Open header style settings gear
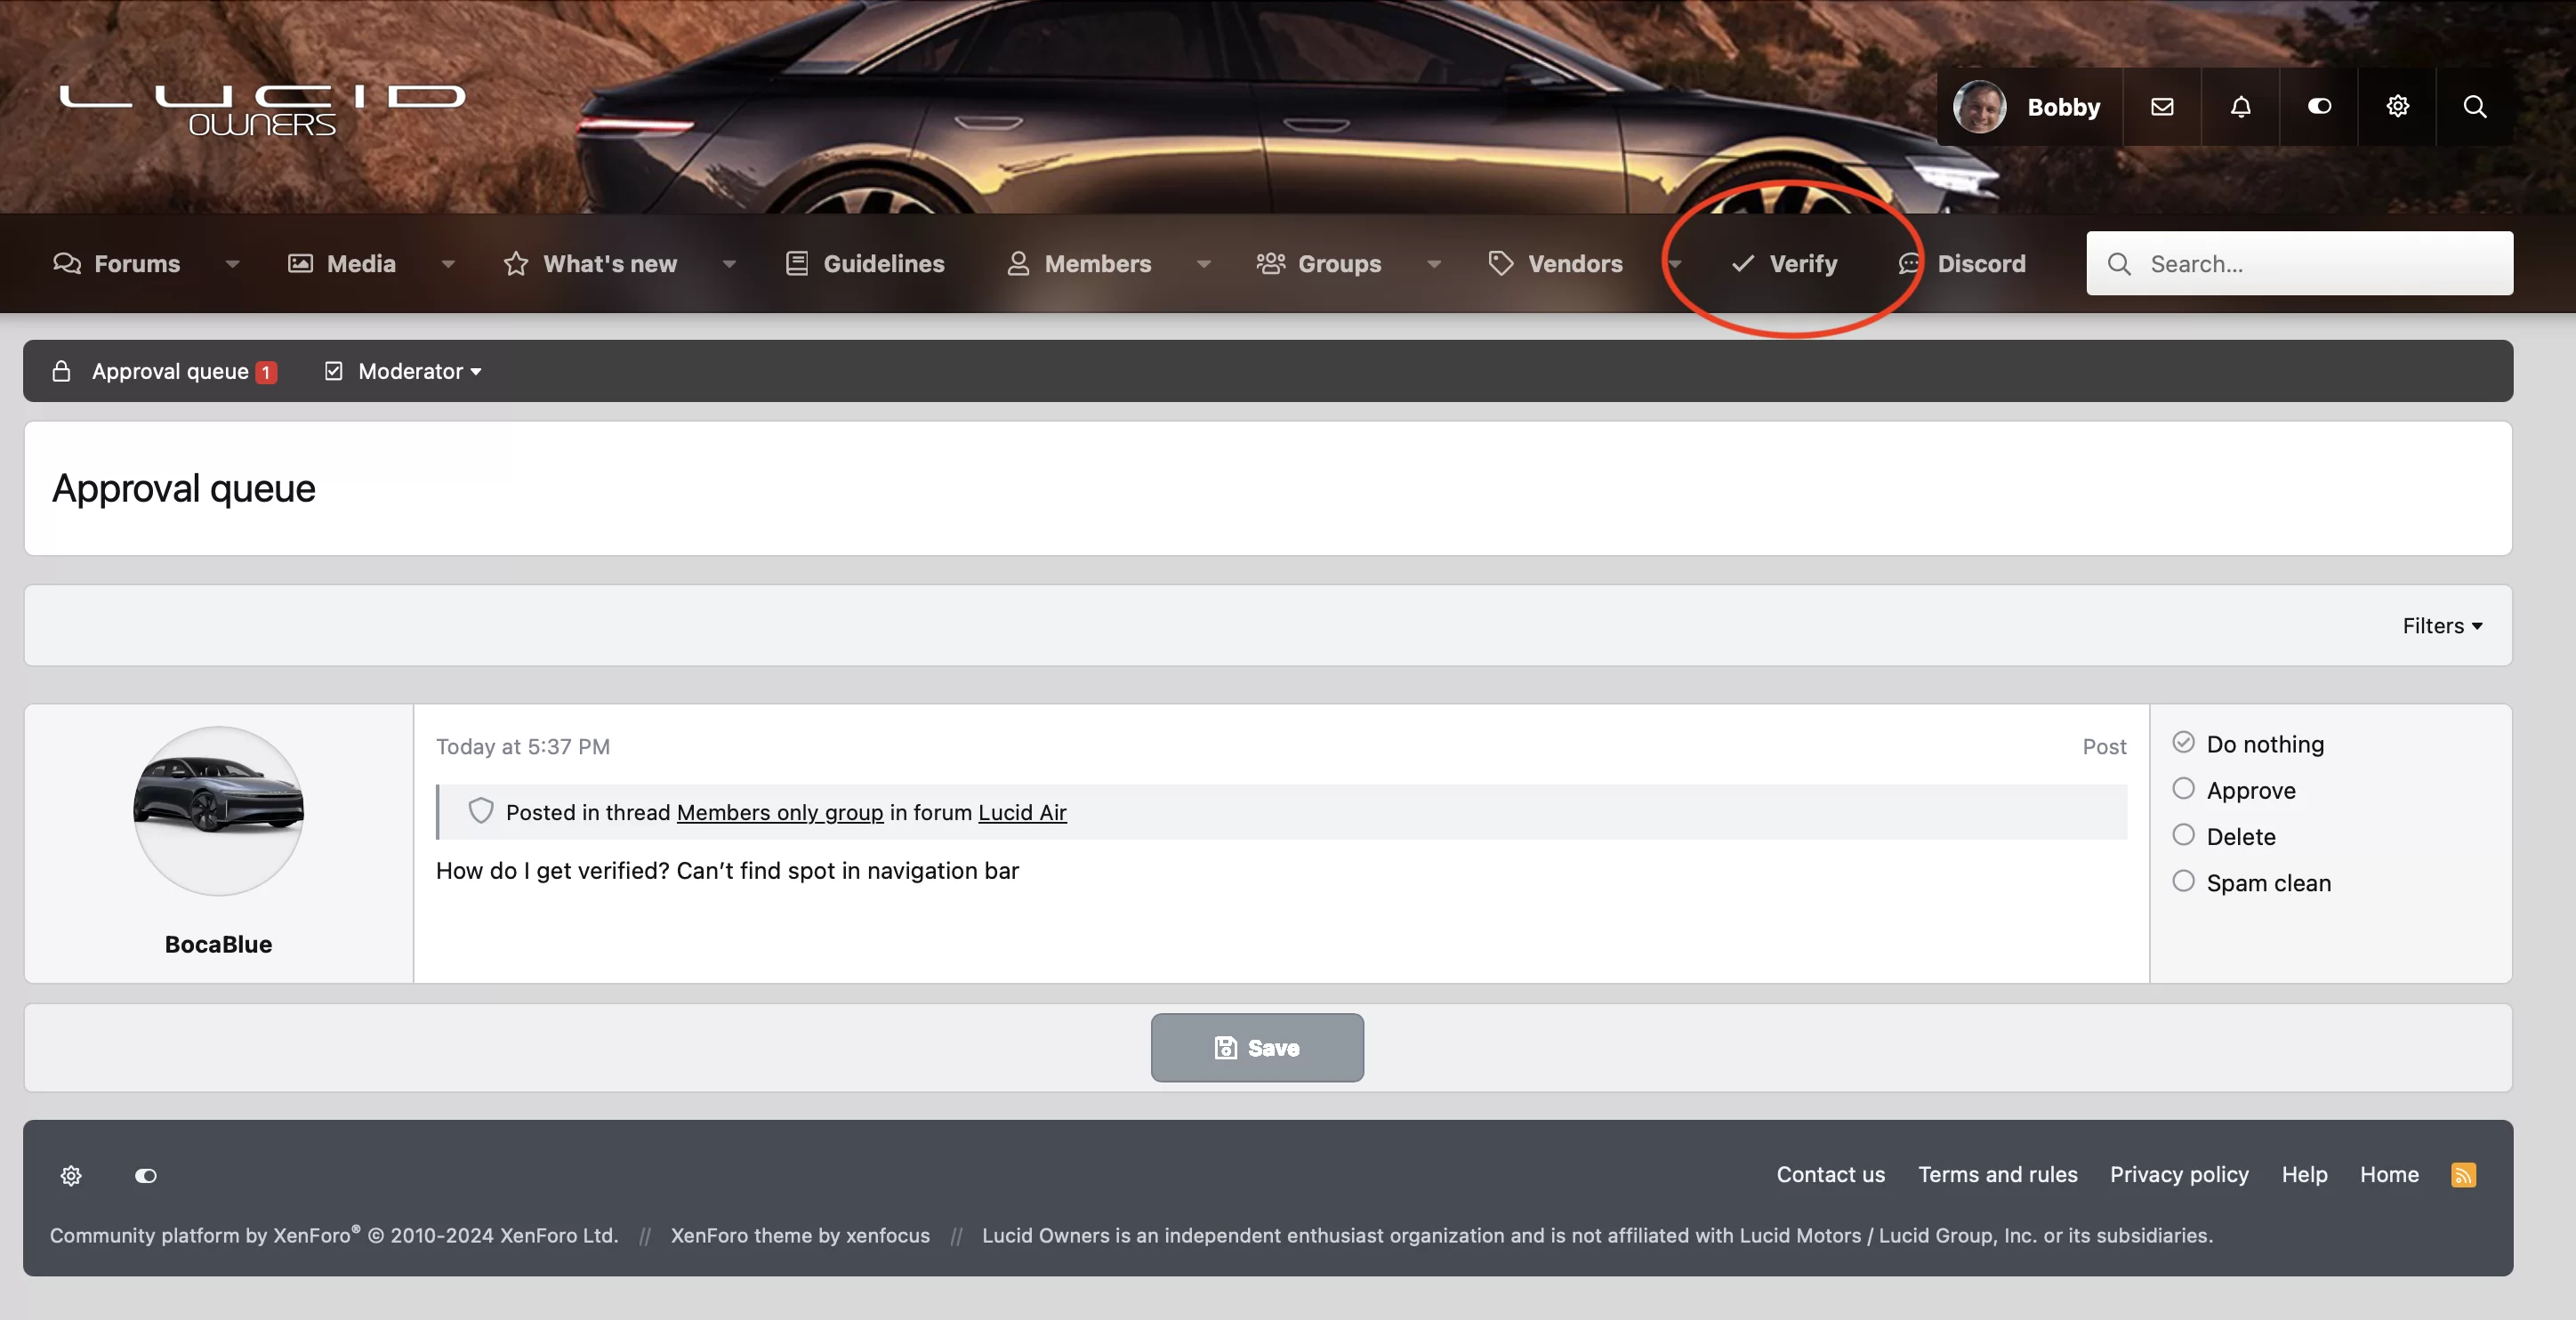The image size is (2576, 1320). point(2398,107)
